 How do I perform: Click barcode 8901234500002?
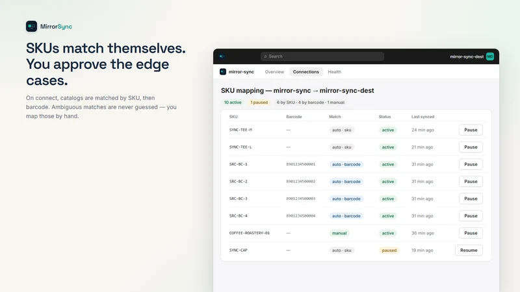point(301,182)
